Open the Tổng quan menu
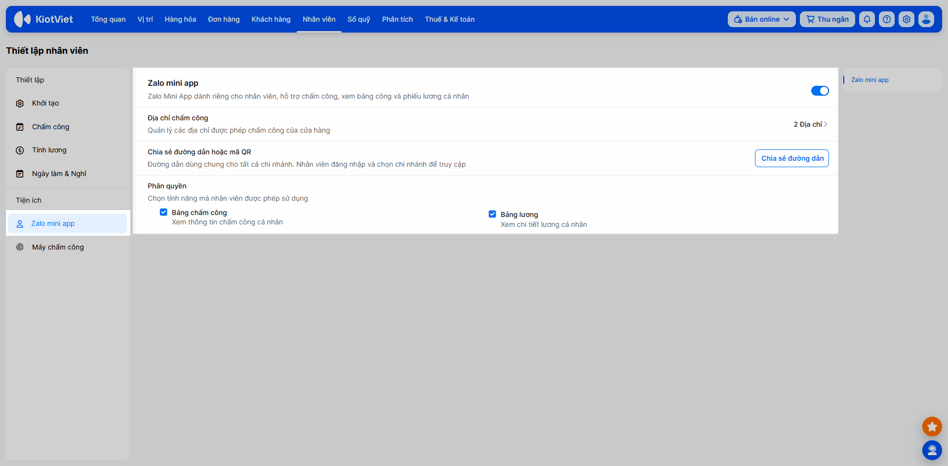This screenshot has width=948, height=466. point(108,19)
